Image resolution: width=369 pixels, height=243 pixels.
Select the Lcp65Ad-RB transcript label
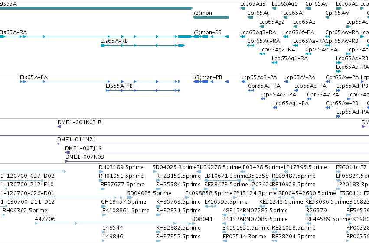(352, 58)
